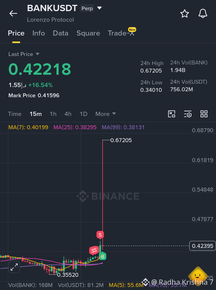Select the 4h timeframe
This screenshot has height=290, width=216.
click(68, 114)
